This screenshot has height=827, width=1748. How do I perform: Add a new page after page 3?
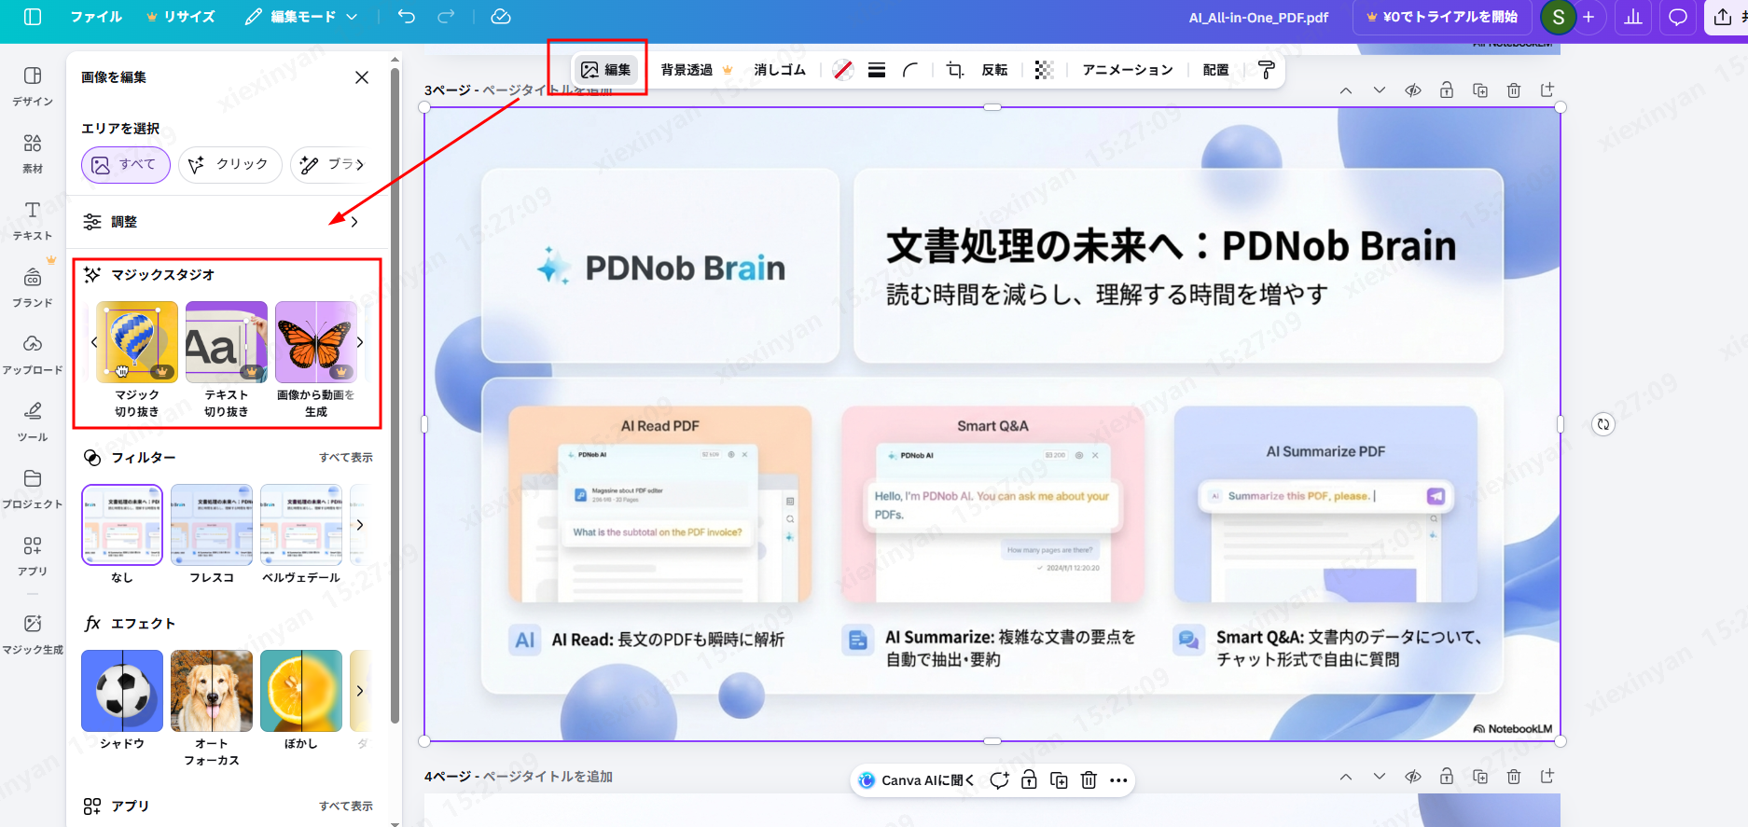coord(1547,90)
